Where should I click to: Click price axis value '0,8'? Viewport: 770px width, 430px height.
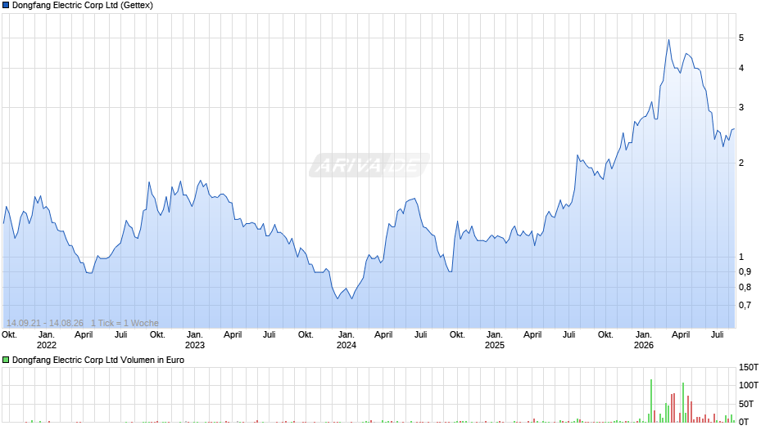coord(745,287)
